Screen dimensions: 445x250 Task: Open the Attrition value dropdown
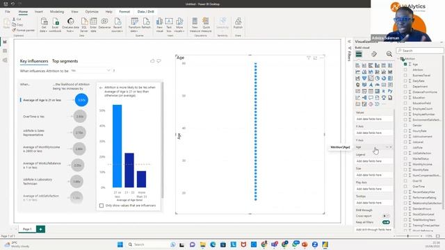[90, 71]
